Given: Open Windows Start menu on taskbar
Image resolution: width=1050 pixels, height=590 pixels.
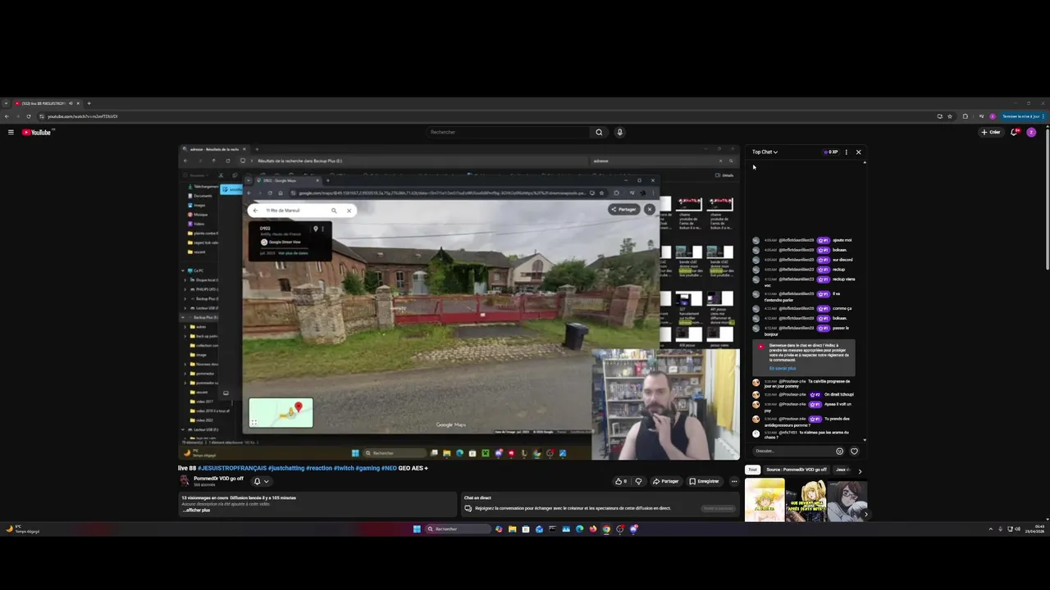Looking at the screenshot, I should [417, 529].
